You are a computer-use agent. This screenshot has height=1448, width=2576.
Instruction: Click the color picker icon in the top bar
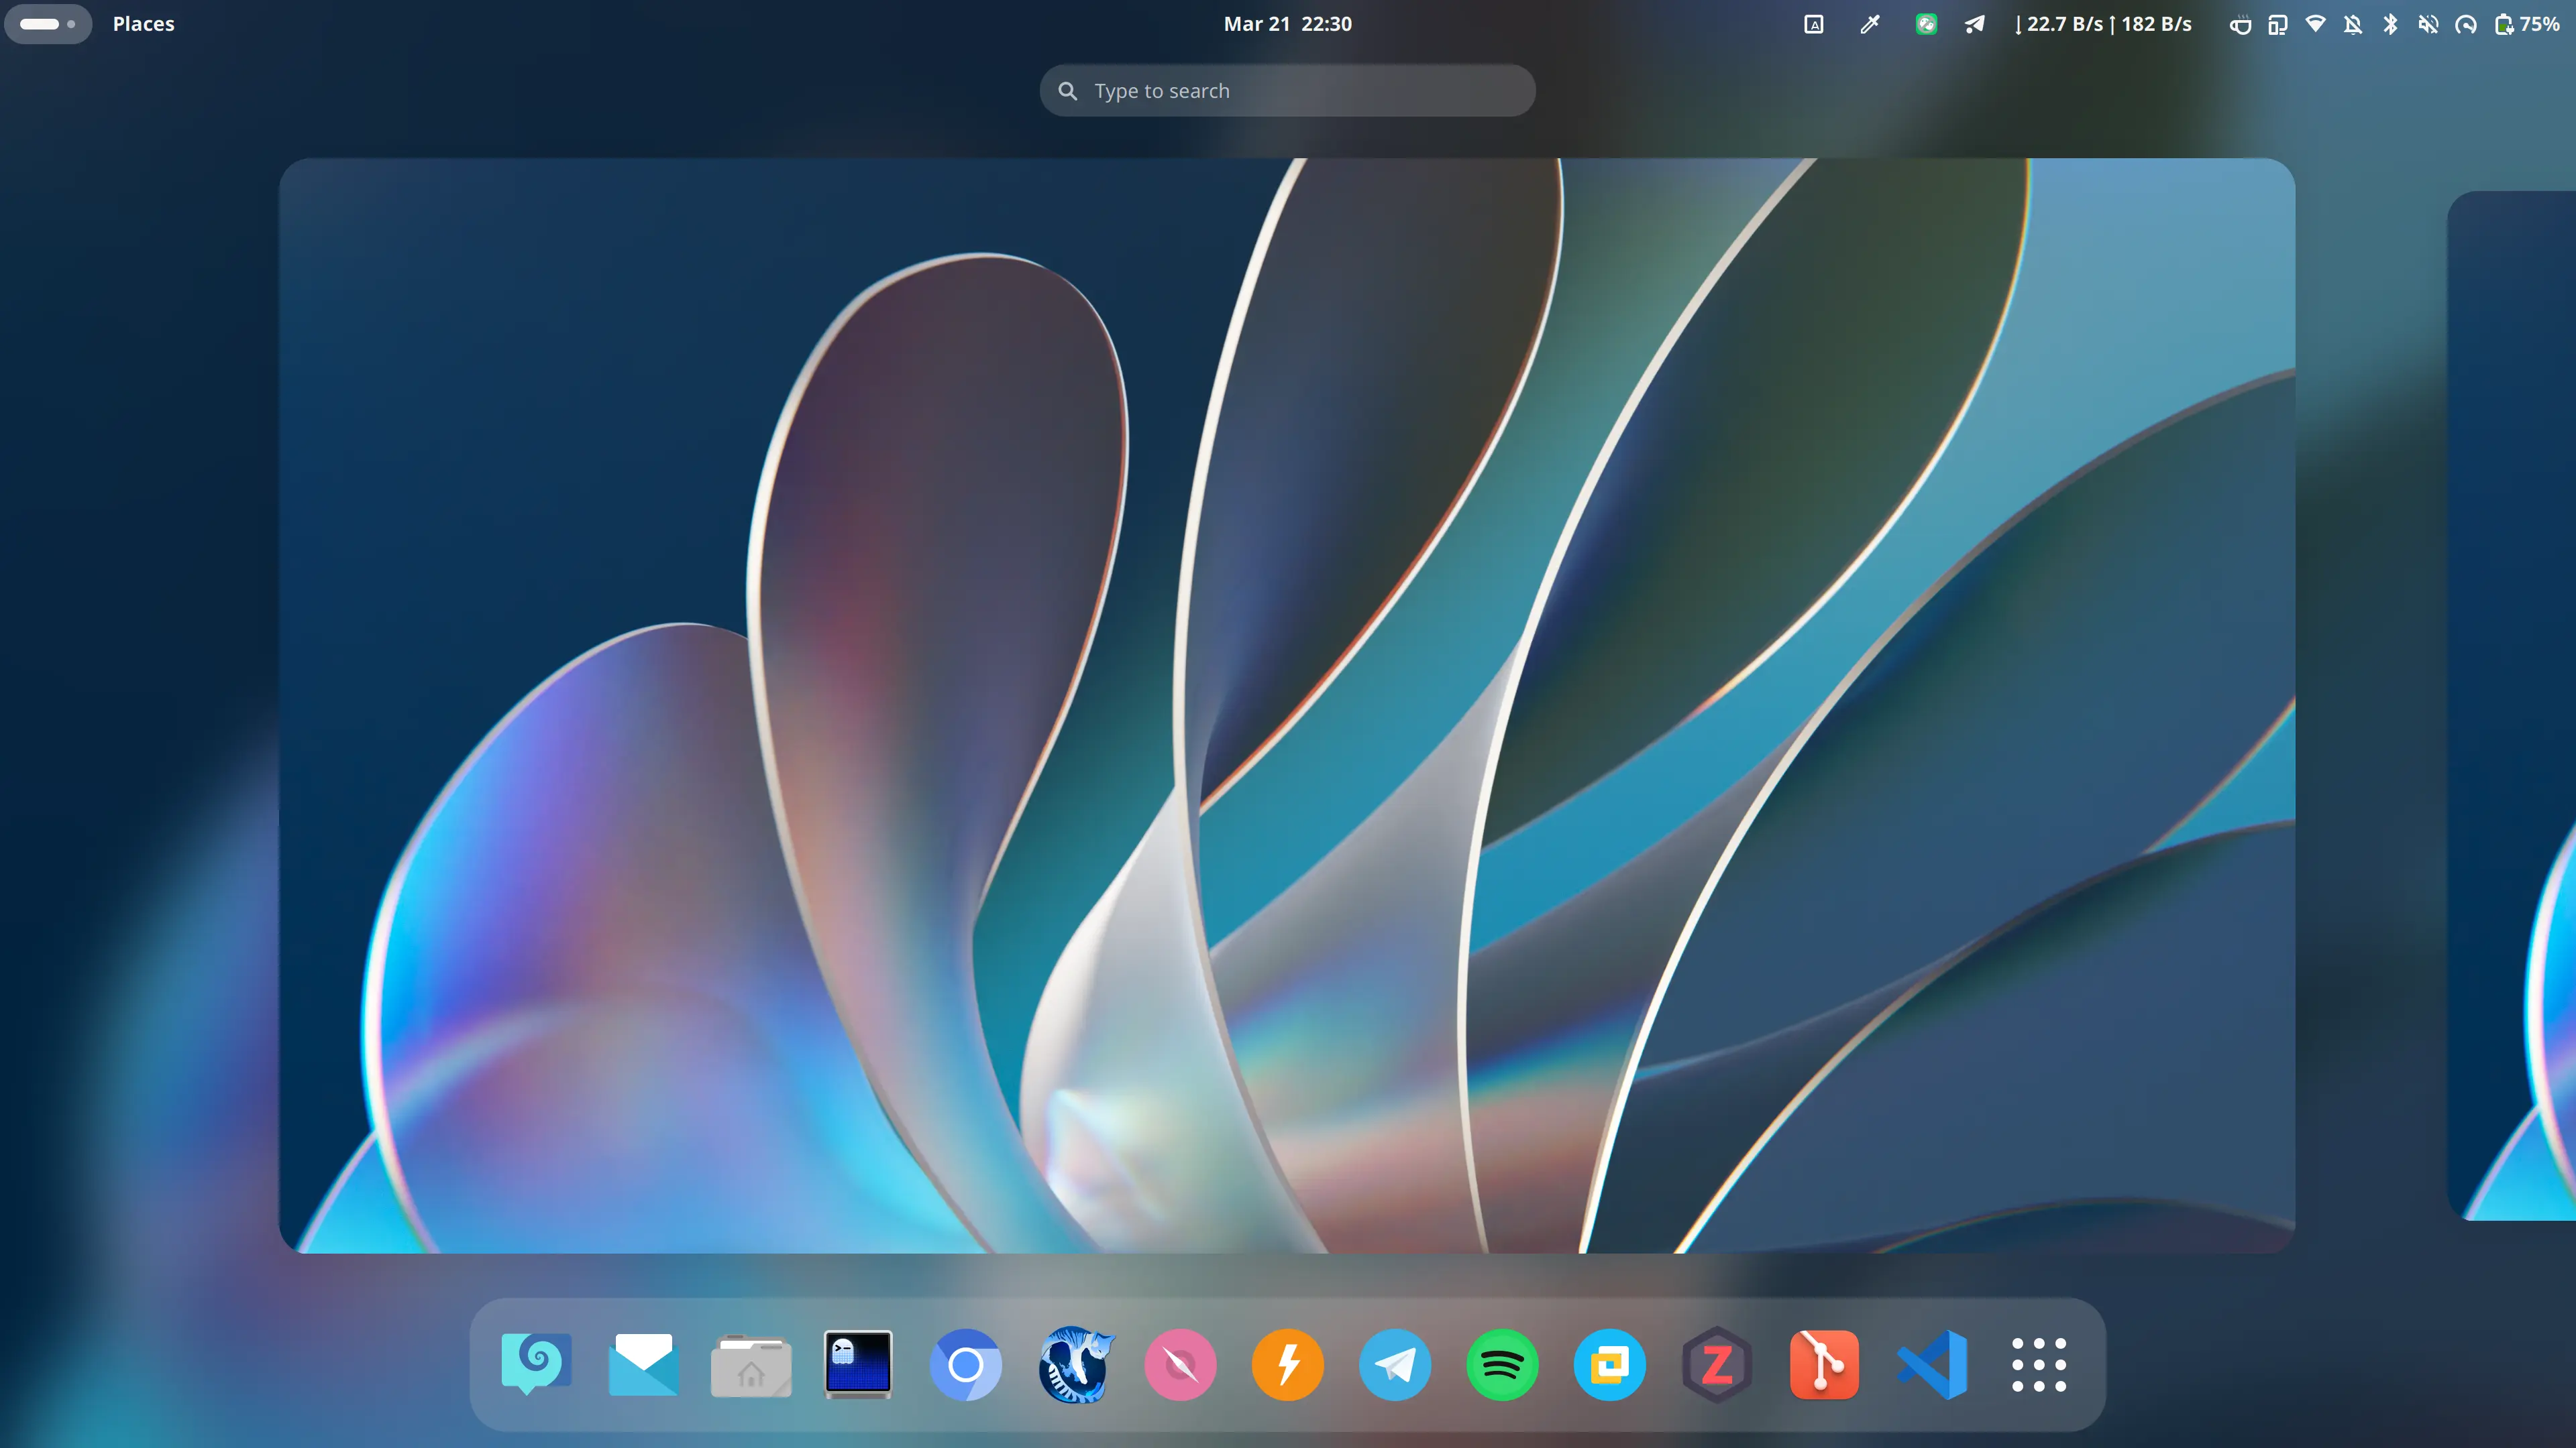[x=1869, y=23]
